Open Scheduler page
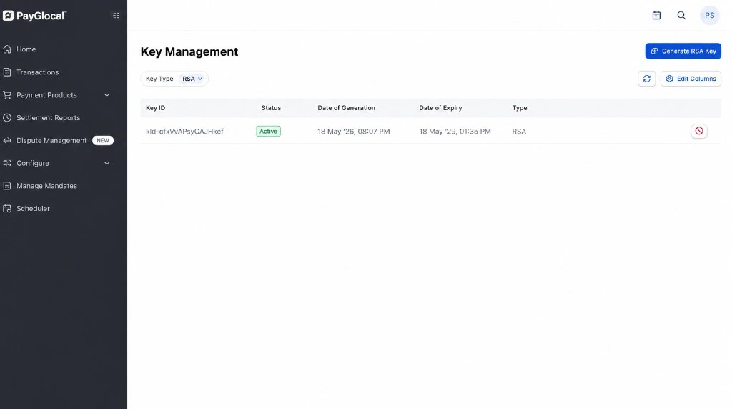This screenshot has height=409, width=732. pyautogui.click(x=33, y=209)
